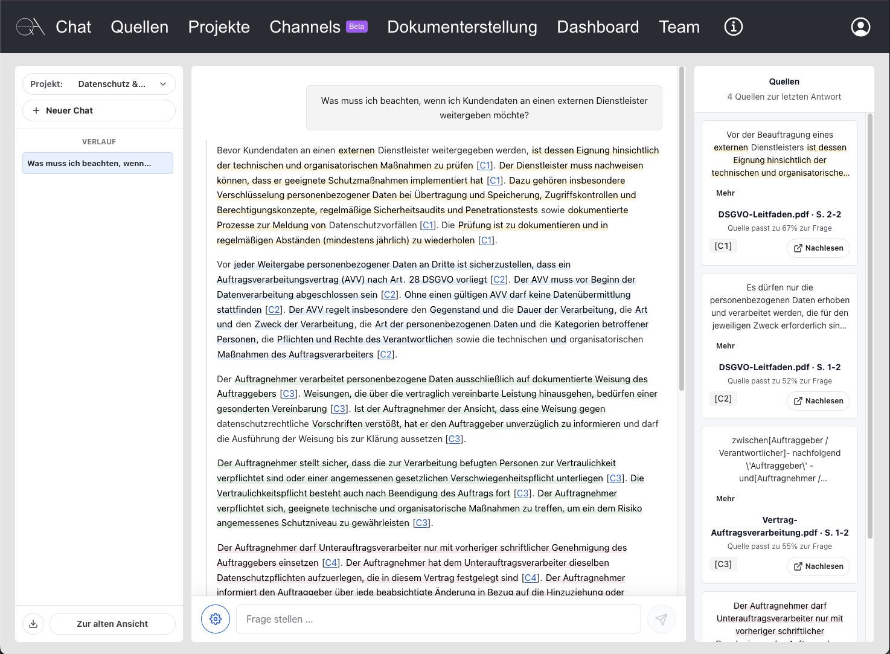Image resolution: width=890 pixels, height=654 pixels.
Task: Click the download icon in sidebar
Action: pos(33,624)
